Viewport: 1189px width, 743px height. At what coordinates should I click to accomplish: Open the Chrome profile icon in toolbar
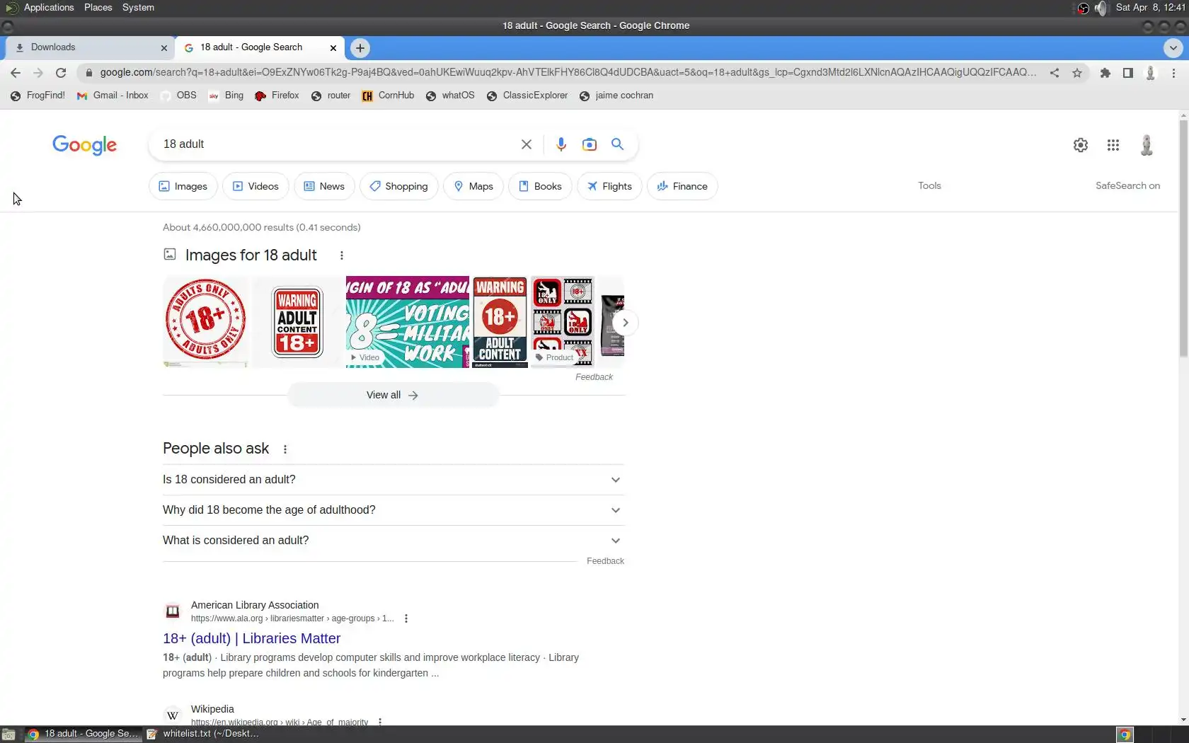[x=1151, y=73]
